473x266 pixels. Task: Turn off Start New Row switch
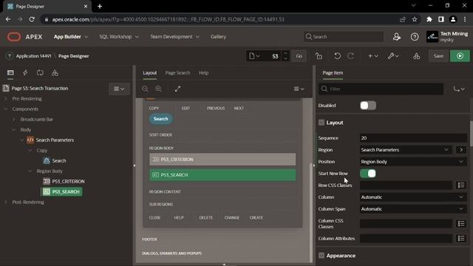click(x=368, y=174)
